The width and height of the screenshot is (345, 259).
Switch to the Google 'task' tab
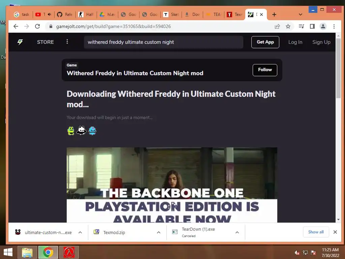coord(22,15)
